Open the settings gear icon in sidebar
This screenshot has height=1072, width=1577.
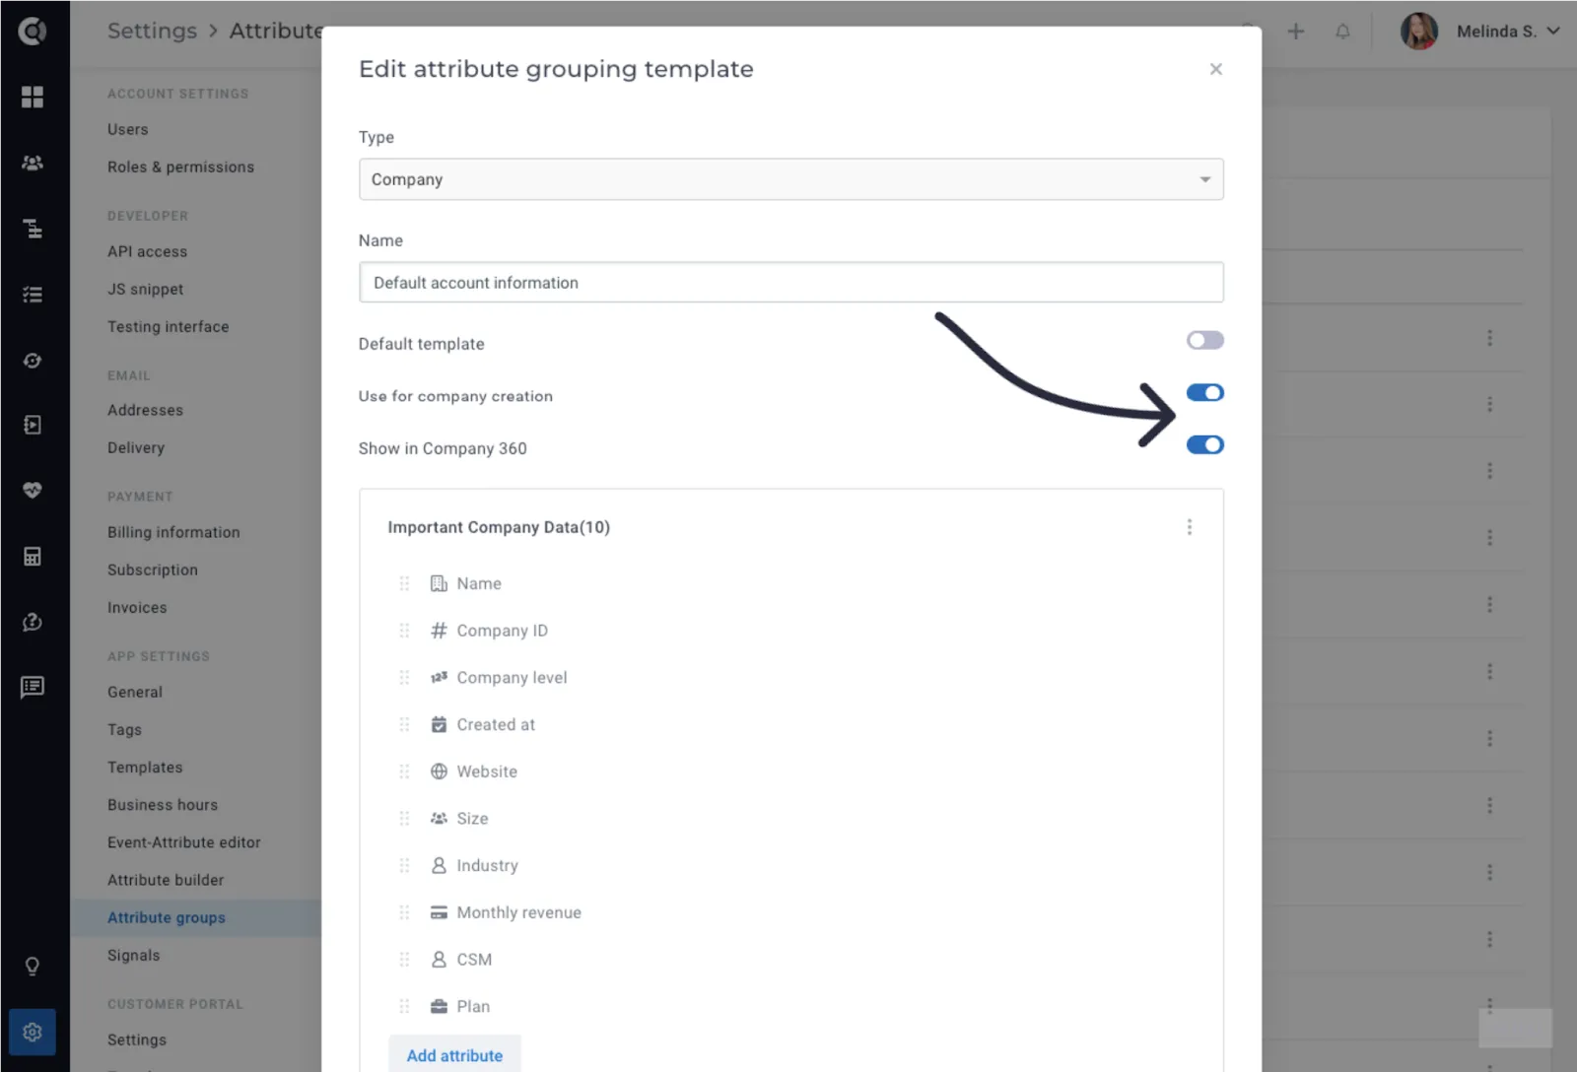click(x=33, y=1032)
